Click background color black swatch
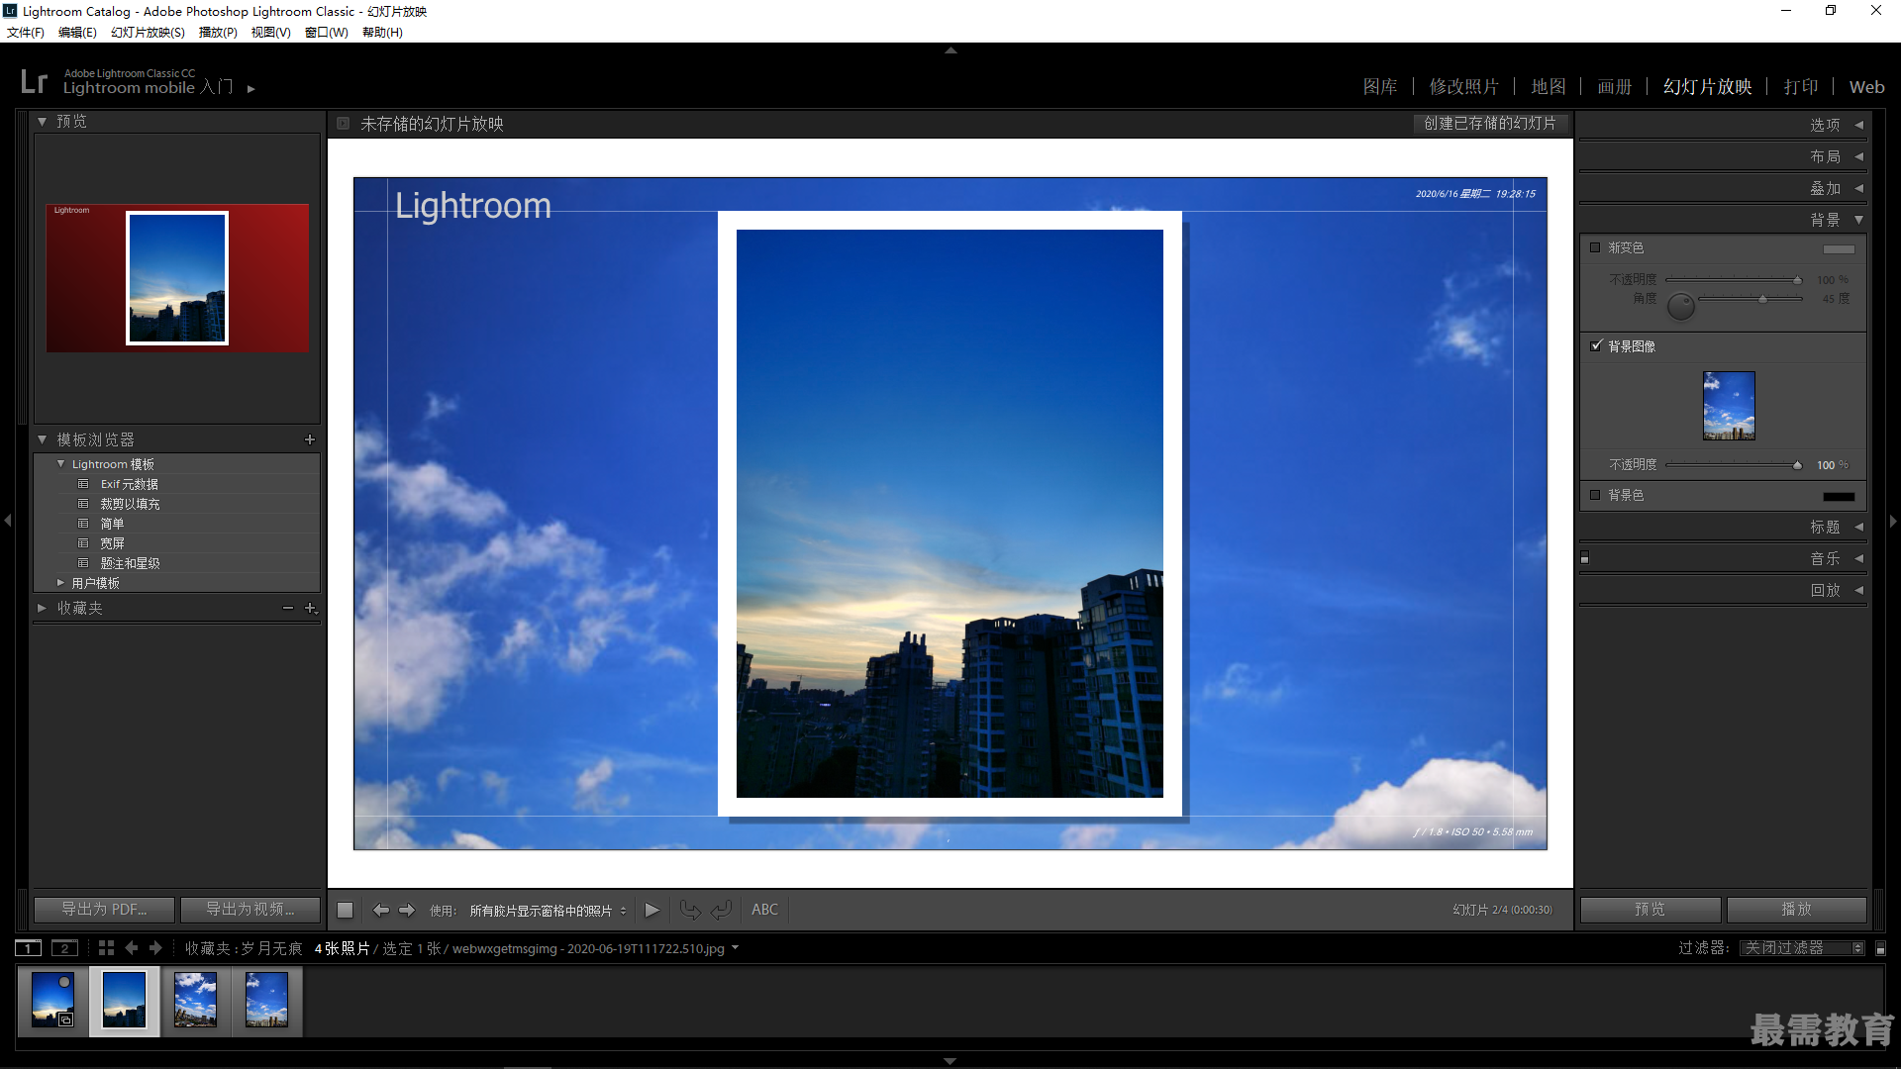The width and height of the screenshot is (1901, 1069). [1839, 496]
